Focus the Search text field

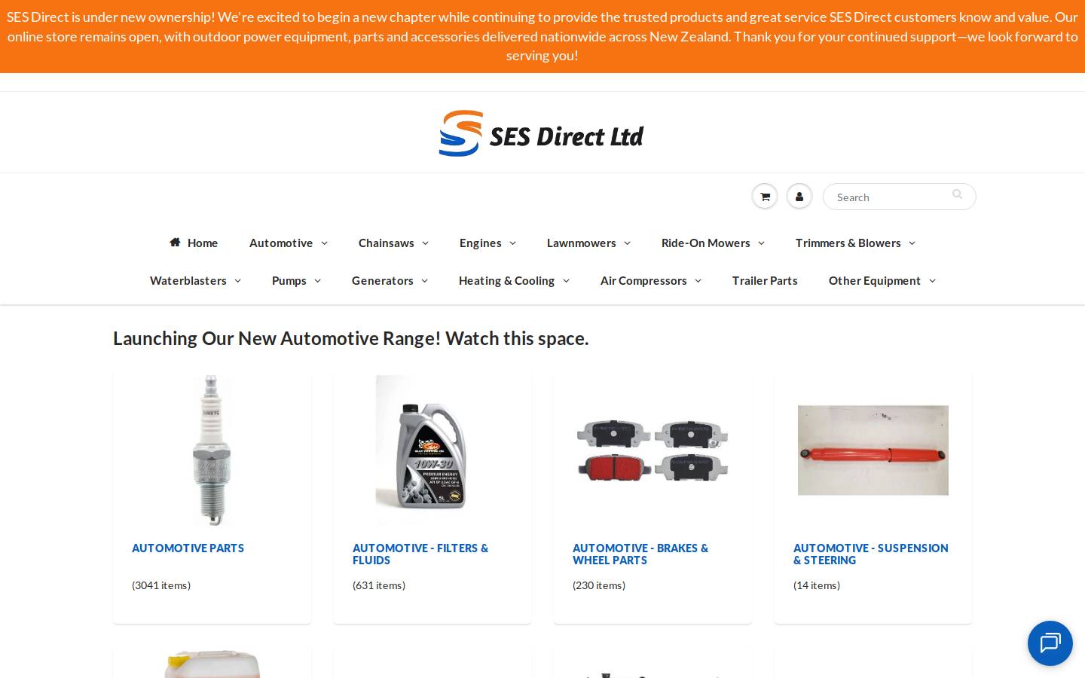tap(899, 197)
